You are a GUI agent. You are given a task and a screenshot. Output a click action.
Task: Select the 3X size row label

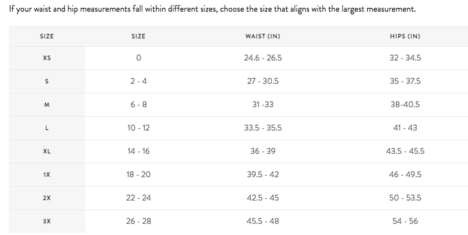47,221
